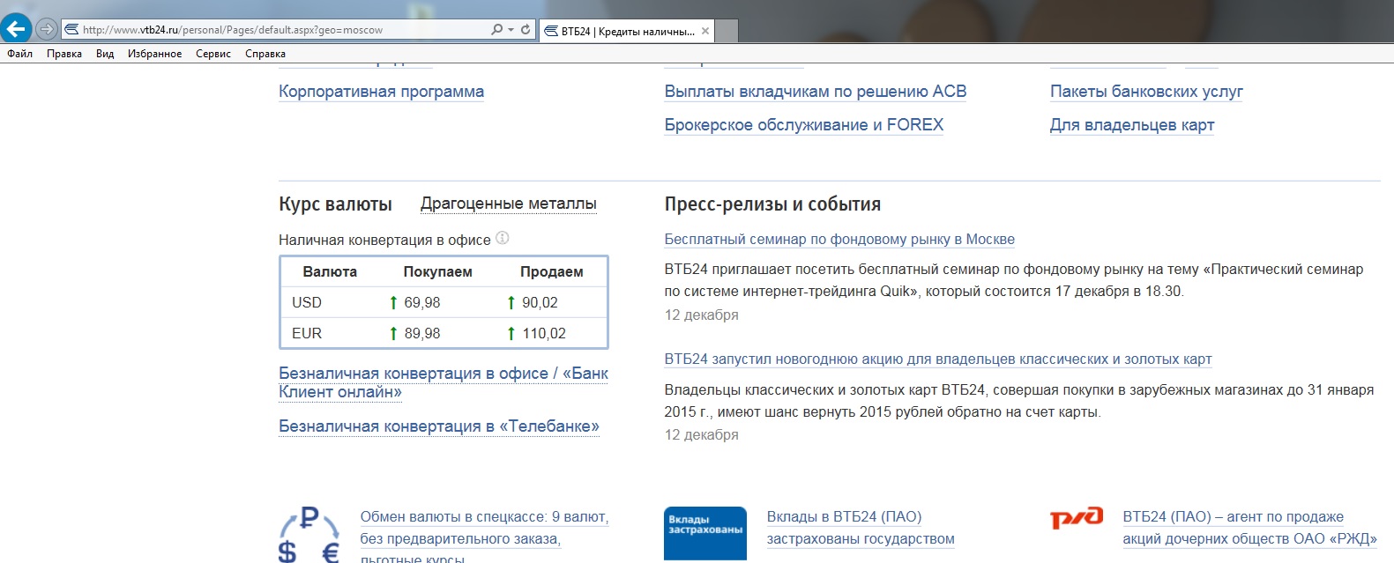The width and height of the screenshot is (1394, 563).
Task: Click the Покупаем column header
Action: pyautogui.click(x=437, y=272)
